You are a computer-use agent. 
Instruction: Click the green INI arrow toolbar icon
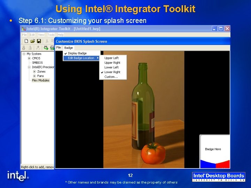click(x=46, y=48)
